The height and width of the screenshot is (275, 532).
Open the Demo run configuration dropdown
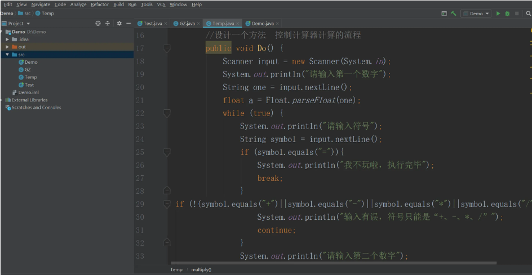coord(476,14)
